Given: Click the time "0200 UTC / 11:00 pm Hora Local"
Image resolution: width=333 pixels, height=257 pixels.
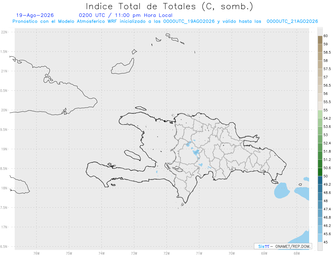Looking at the screenshot, I should coord(125,15).
